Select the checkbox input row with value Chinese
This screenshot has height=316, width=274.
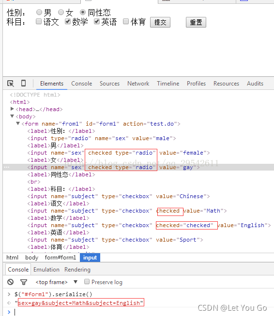pyautogui.click(x=119, y=196)
